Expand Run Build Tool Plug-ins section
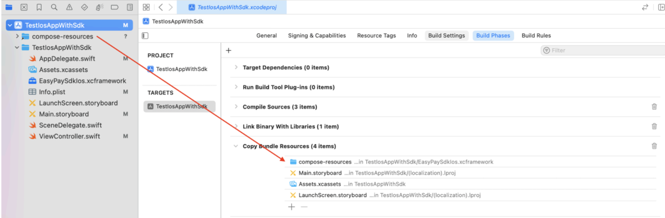The width and height of the screenshot is (665, 218). tap(236, 87)
